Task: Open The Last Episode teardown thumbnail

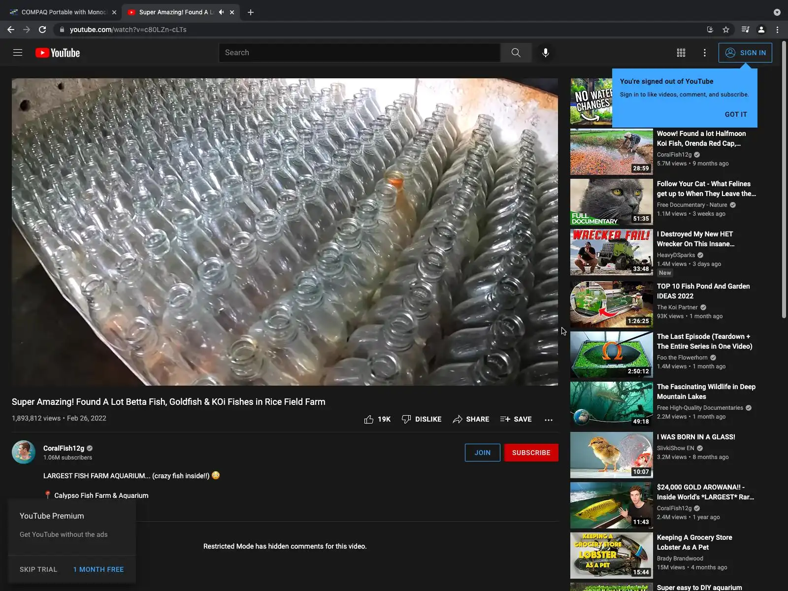Action: tap(612, 355)
